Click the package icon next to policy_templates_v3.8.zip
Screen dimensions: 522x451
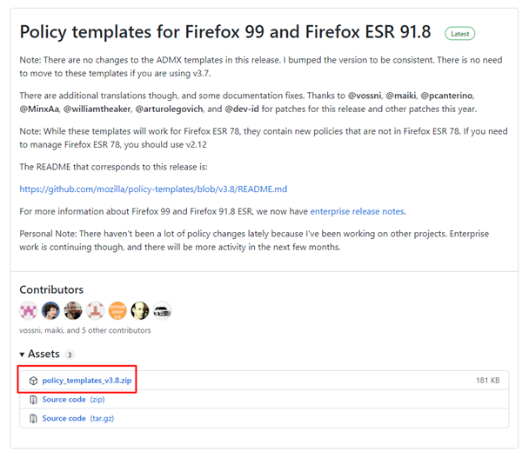coord(33,381)
